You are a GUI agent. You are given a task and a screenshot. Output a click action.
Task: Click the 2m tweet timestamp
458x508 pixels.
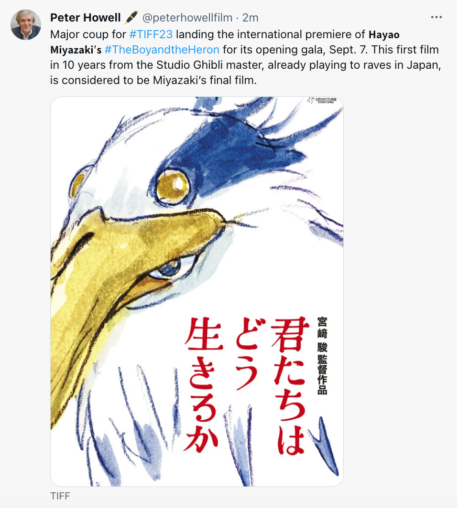pos(250,18)
